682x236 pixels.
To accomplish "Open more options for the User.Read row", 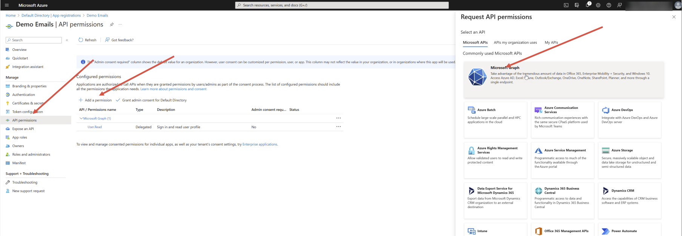I will 338,127.
